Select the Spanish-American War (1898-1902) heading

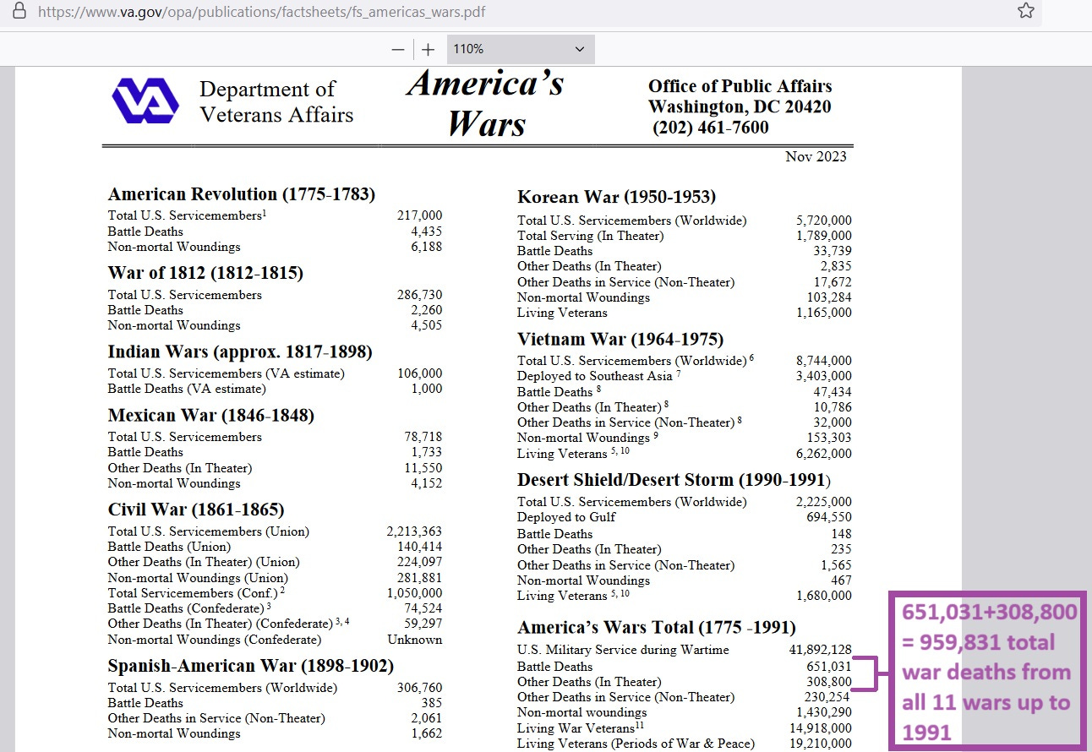click(x=251, y=666)
